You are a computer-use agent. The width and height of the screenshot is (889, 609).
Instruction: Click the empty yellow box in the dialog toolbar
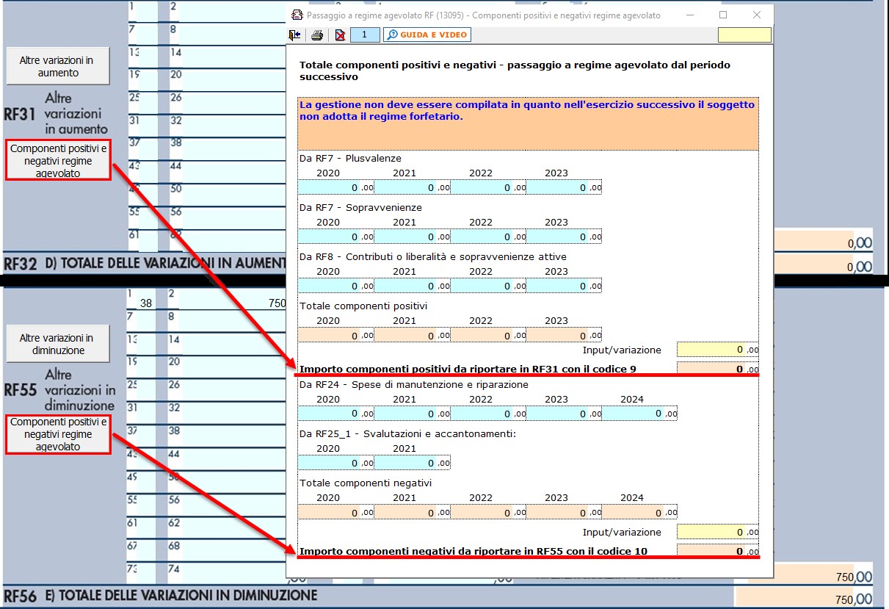[744, 35]
